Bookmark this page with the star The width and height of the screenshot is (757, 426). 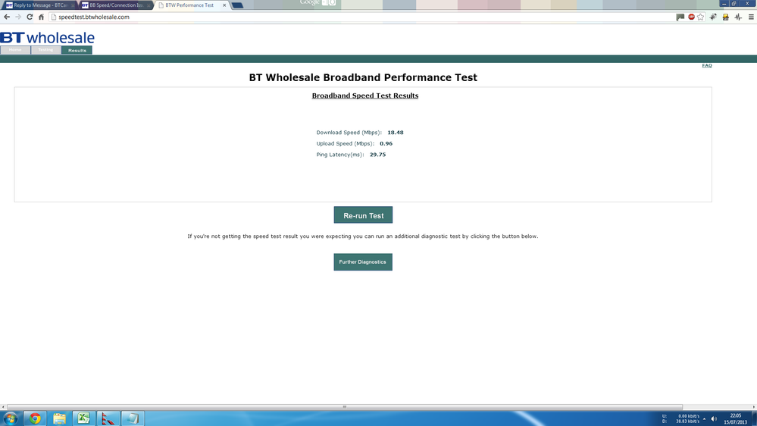click(700, 17)
